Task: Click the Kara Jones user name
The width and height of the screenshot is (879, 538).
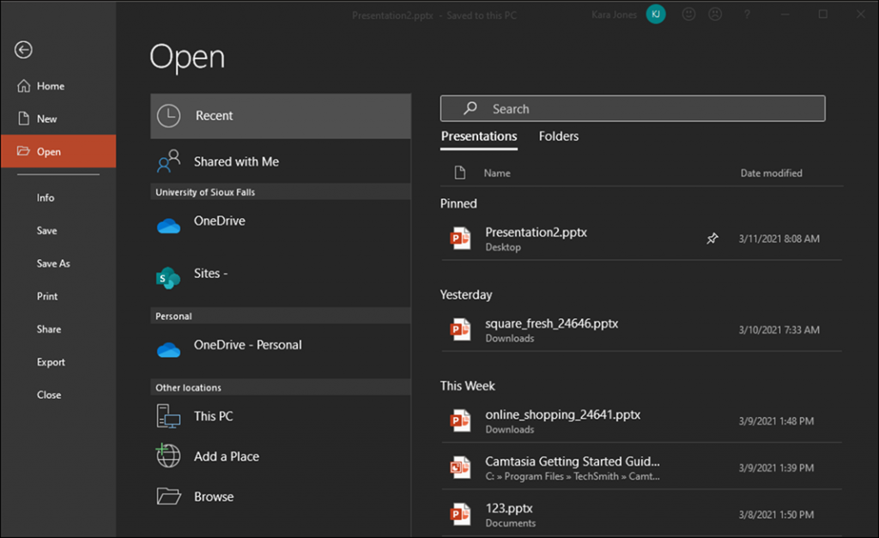Action: 614,15
